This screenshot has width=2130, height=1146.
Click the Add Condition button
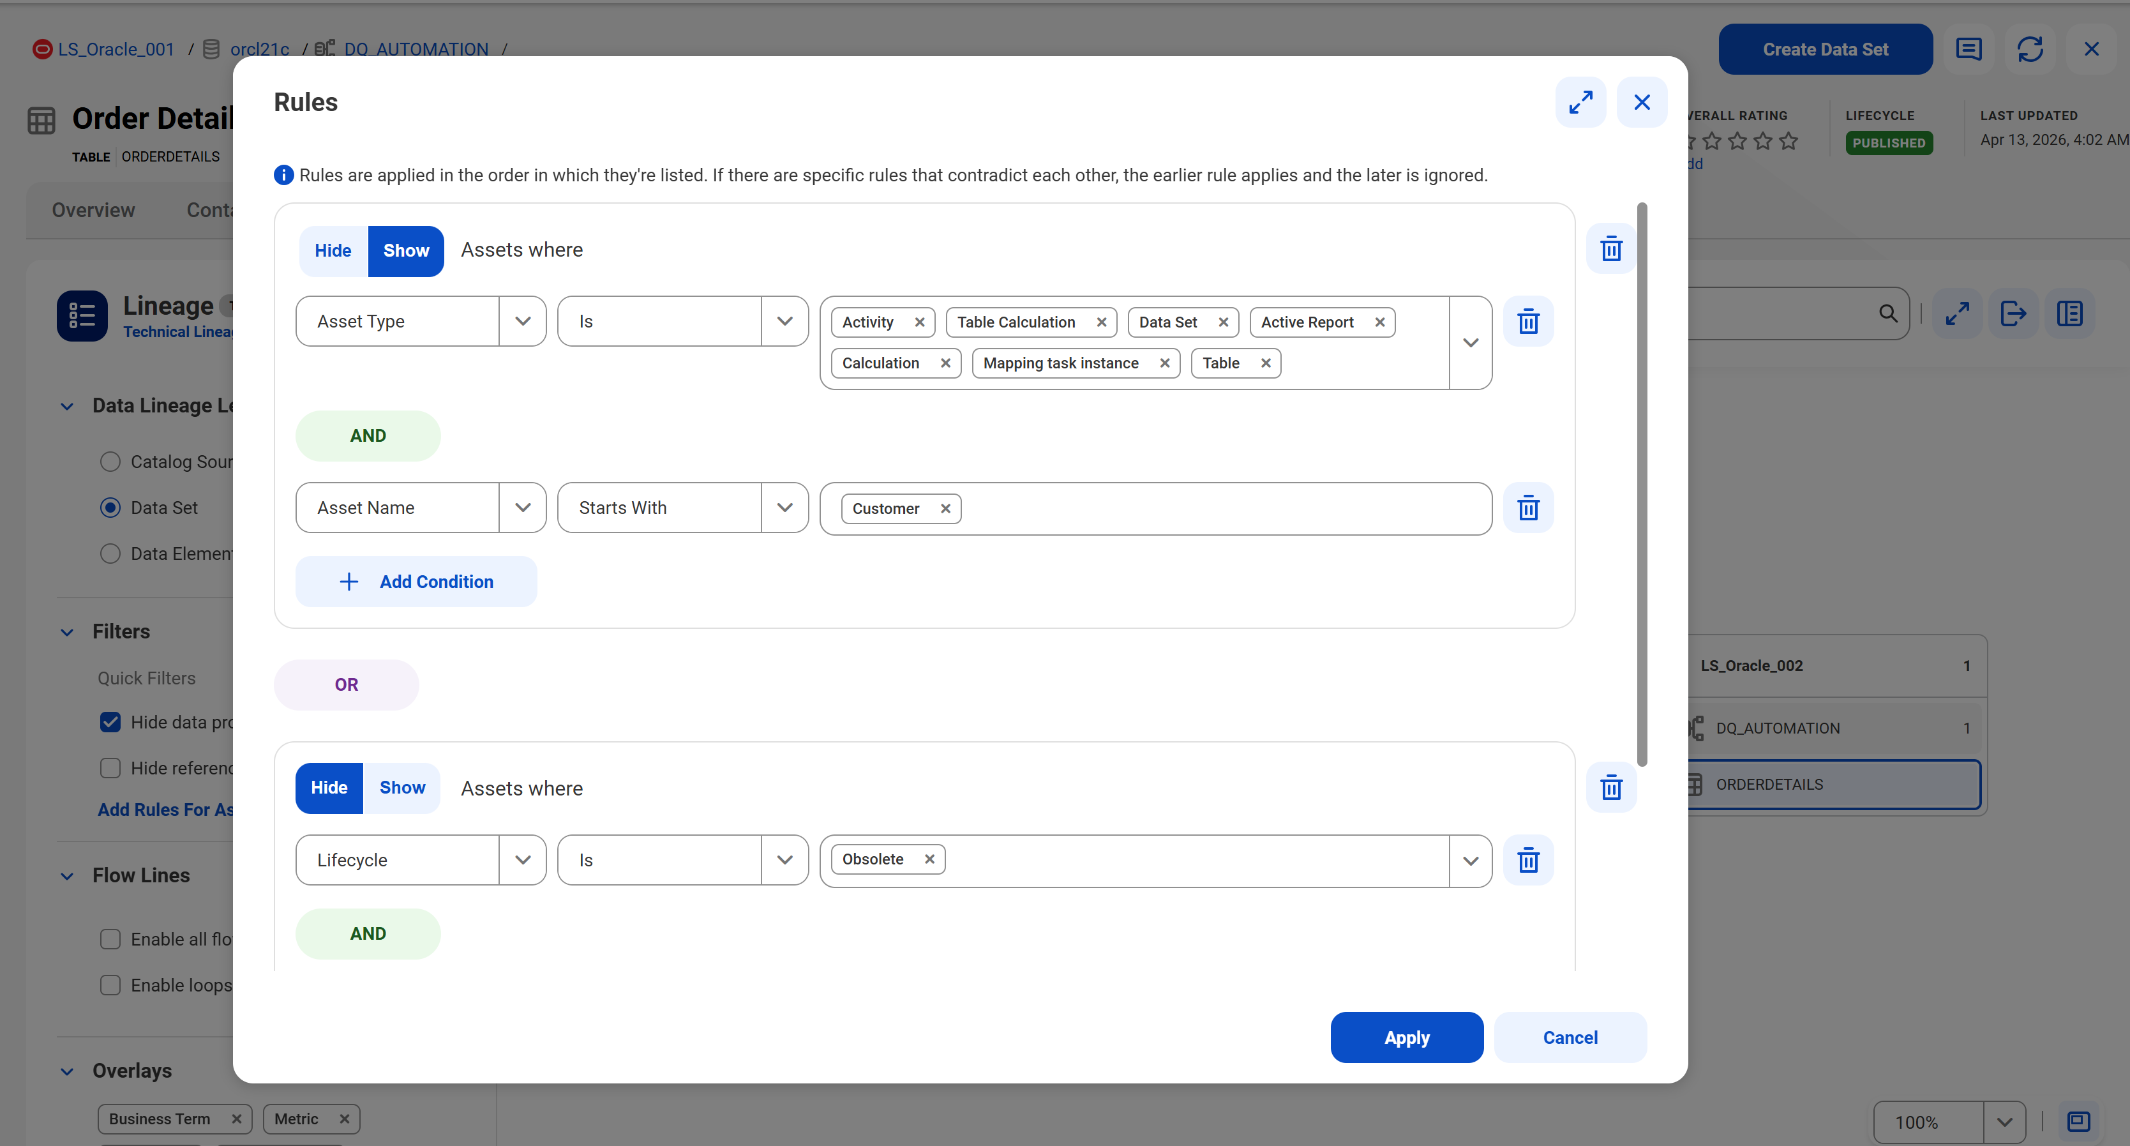click(x=416, y=582)
